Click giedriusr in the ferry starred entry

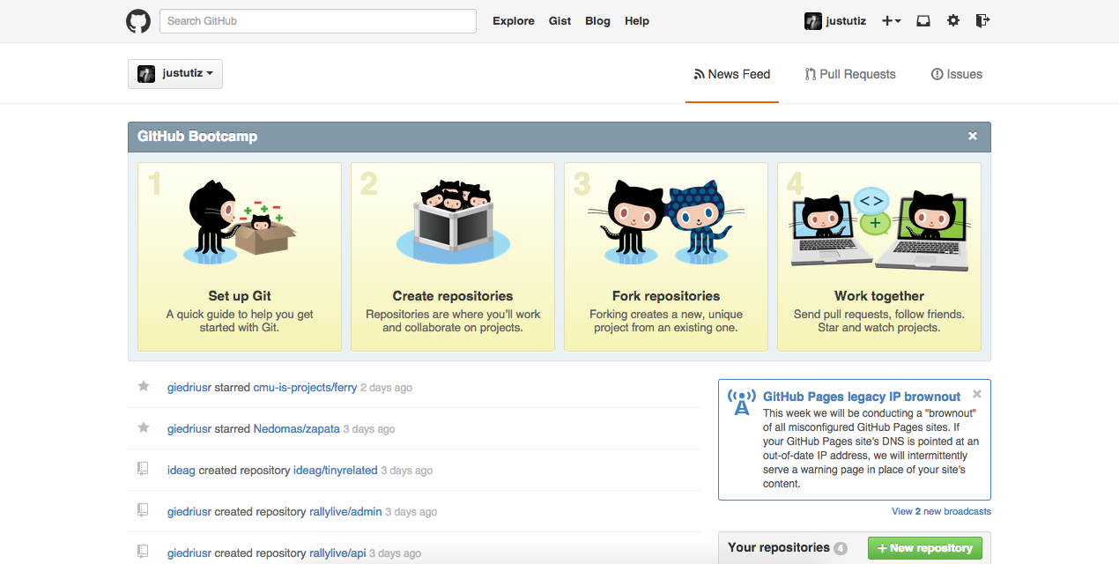189,388
